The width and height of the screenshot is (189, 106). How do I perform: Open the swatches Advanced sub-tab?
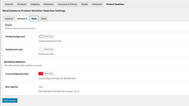22,19
